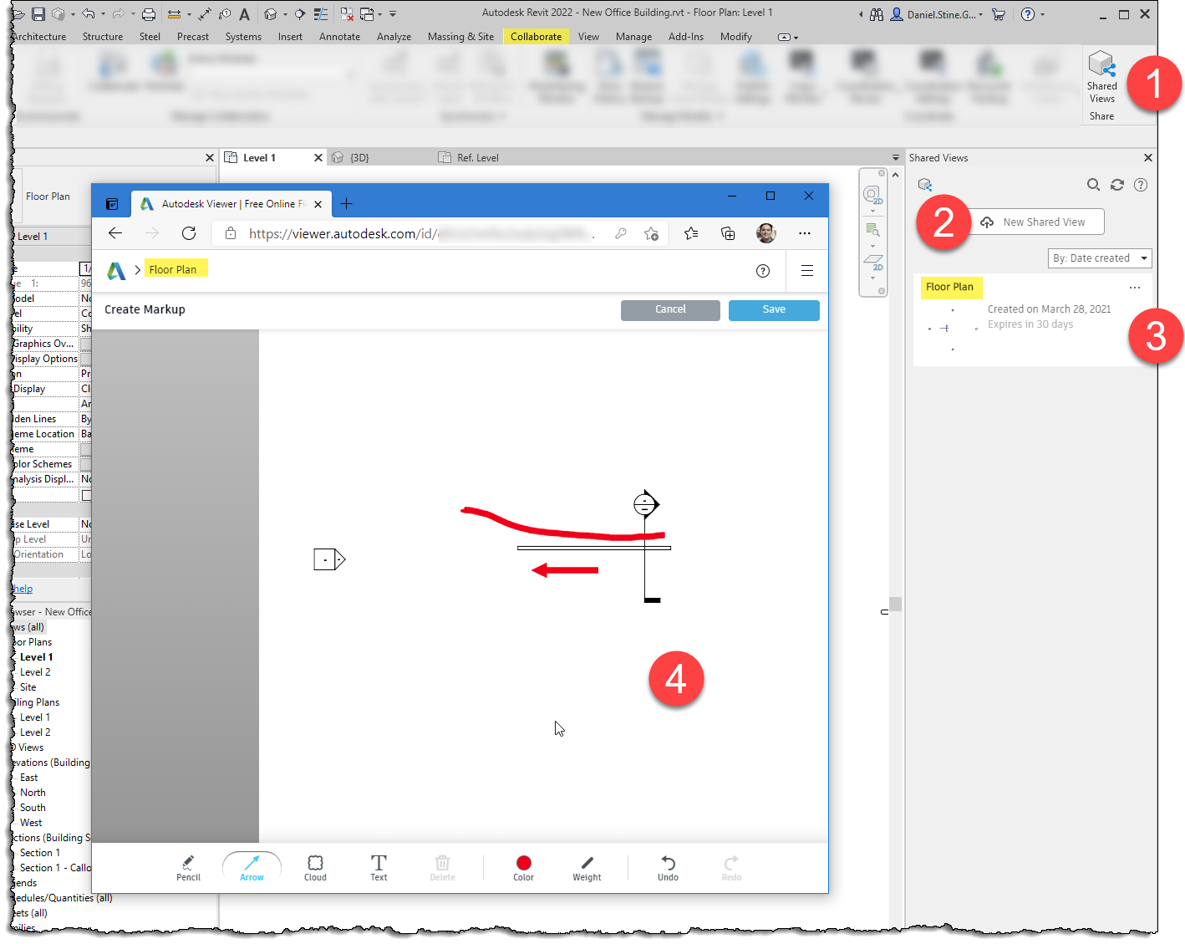Open Customize Quick Access Toolbar dropdown
Image resolution: width=1185 pixels, height=944 pixels.
[393, 14]
